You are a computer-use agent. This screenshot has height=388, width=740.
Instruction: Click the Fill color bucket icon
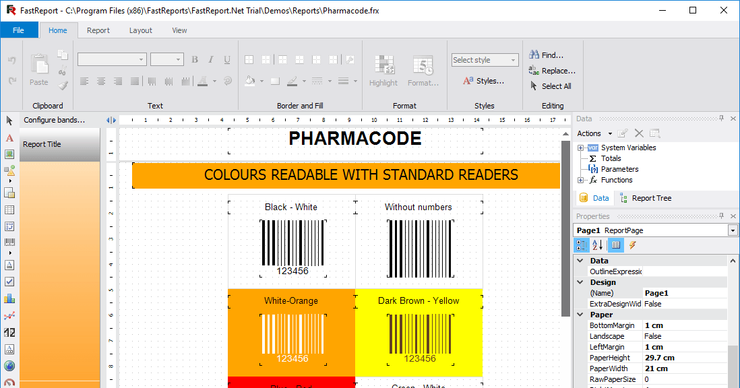250,81
